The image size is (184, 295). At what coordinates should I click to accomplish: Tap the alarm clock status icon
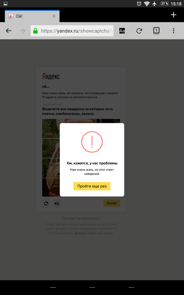(x=139, y=4)
